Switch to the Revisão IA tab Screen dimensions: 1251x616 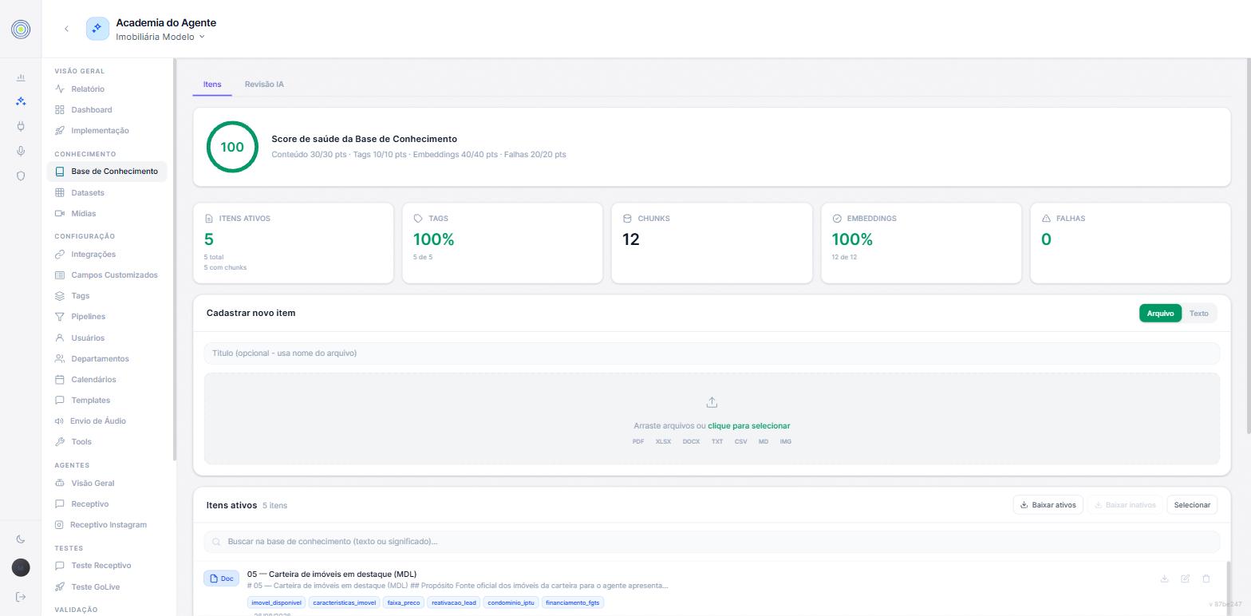coord(264,85)
